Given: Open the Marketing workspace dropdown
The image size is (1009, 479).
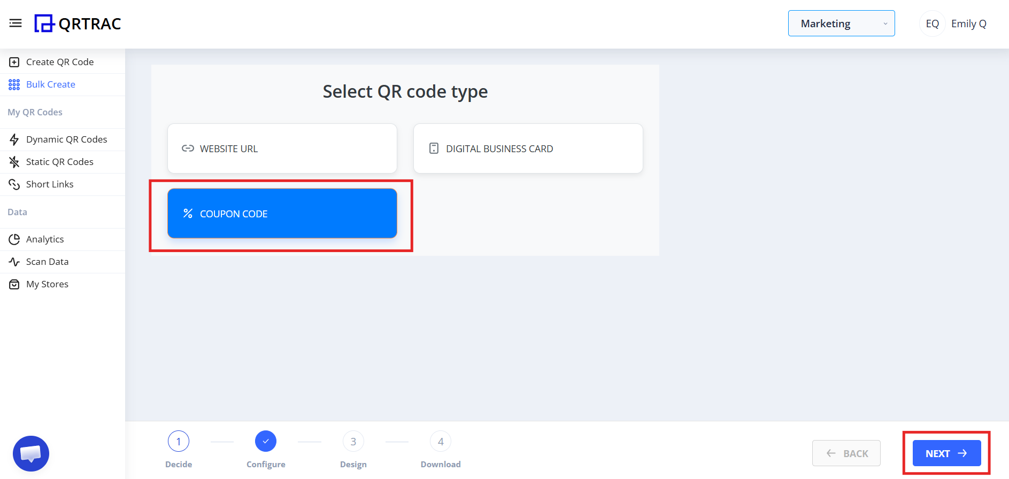Looking at the screenshot, I should click(841, 23).
